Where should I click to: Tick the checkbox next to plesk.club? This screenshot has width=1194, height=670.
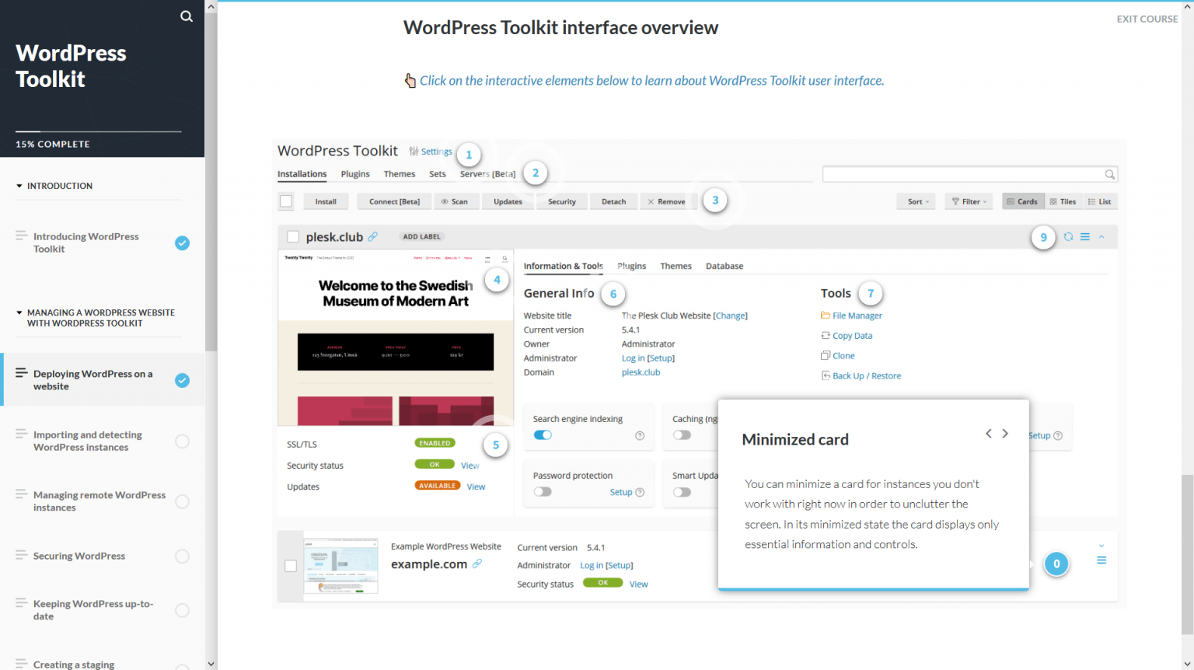(x=293, y=237)
